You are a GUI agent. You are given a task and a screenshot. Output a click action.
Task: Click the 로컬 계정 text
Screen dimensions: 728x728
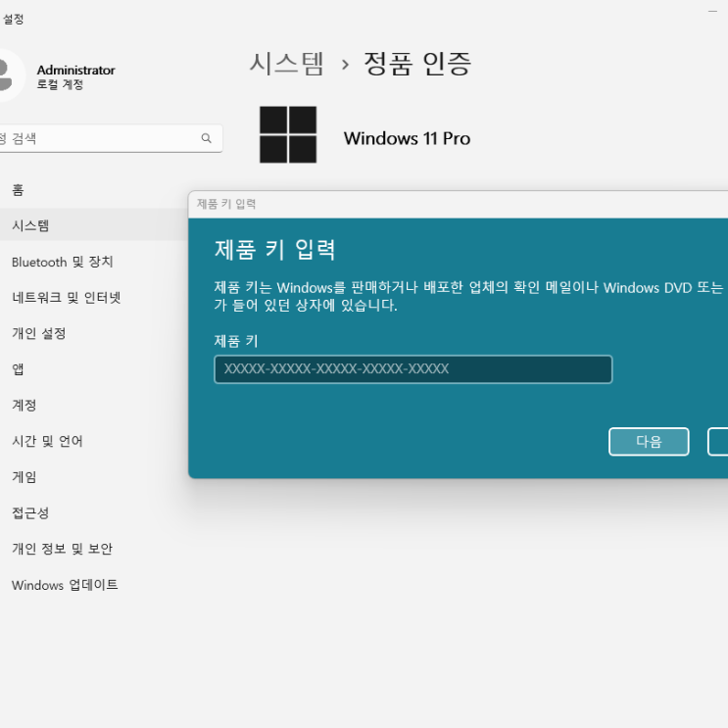tap(60, 84)
